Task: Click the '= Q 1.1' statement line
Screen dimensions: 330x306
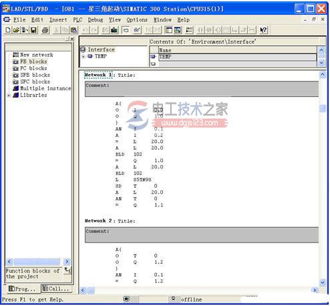Action: click(x=140, y=205)
